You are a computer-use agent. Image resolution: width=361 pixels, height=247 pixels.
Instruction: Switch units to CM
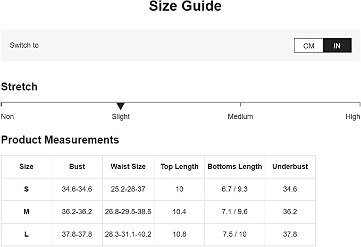pyautogui.click(x=309, y=46)
